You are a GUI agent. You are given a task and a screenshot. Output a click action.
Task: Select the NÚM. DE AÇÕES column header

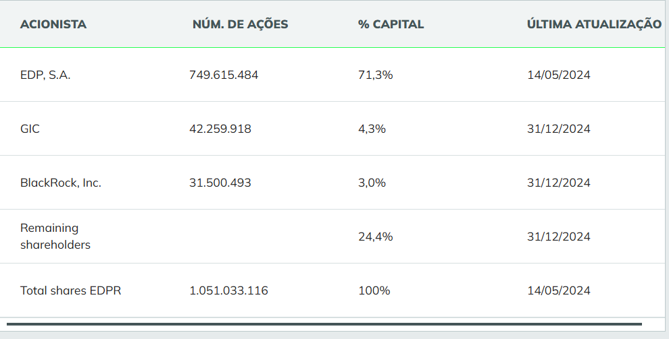240,24
